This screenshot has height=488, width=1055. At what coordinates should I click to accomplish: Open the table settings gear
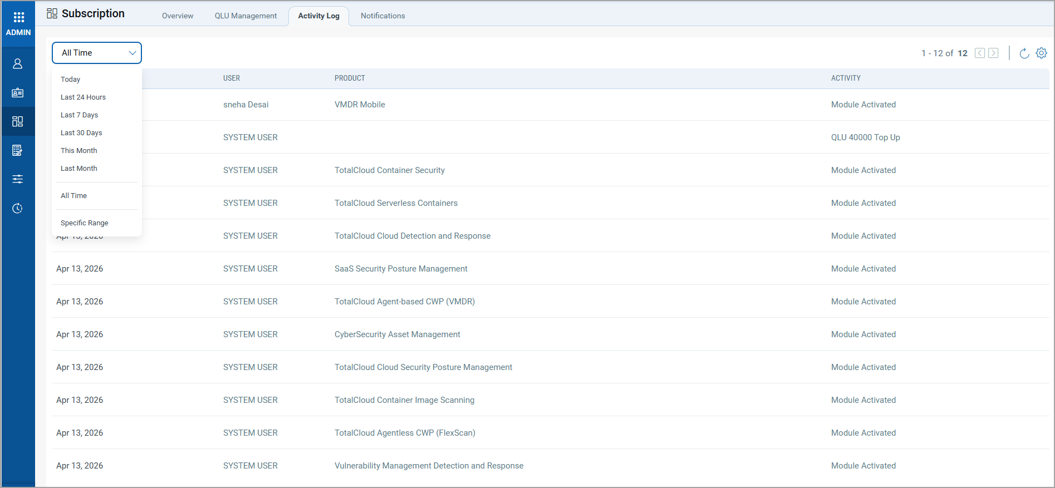tap(1042, 53)
